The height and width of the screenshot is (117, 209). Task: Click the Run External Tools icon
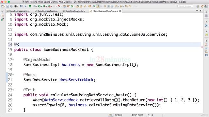[x=49, y=6]
